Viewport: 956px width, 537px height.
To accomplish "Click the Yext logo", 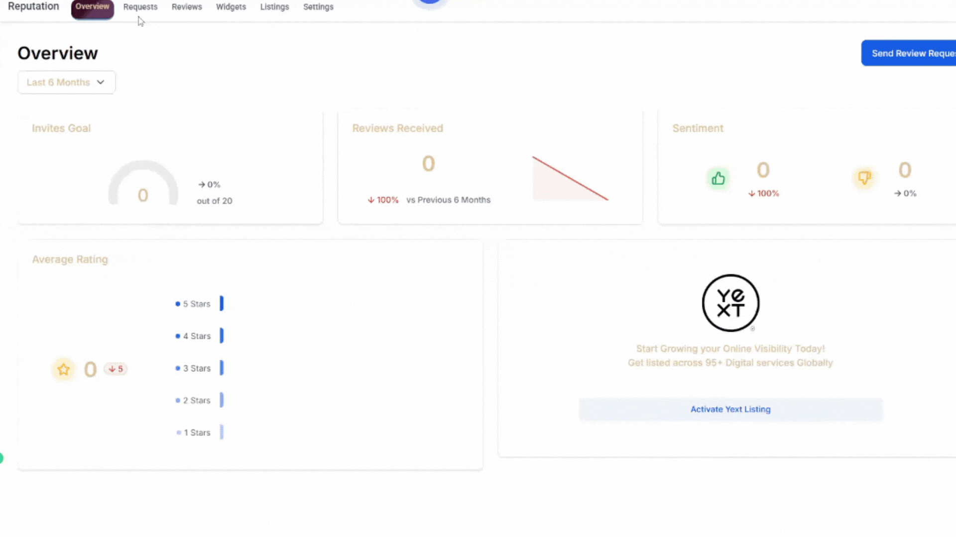I will point(730,303).
